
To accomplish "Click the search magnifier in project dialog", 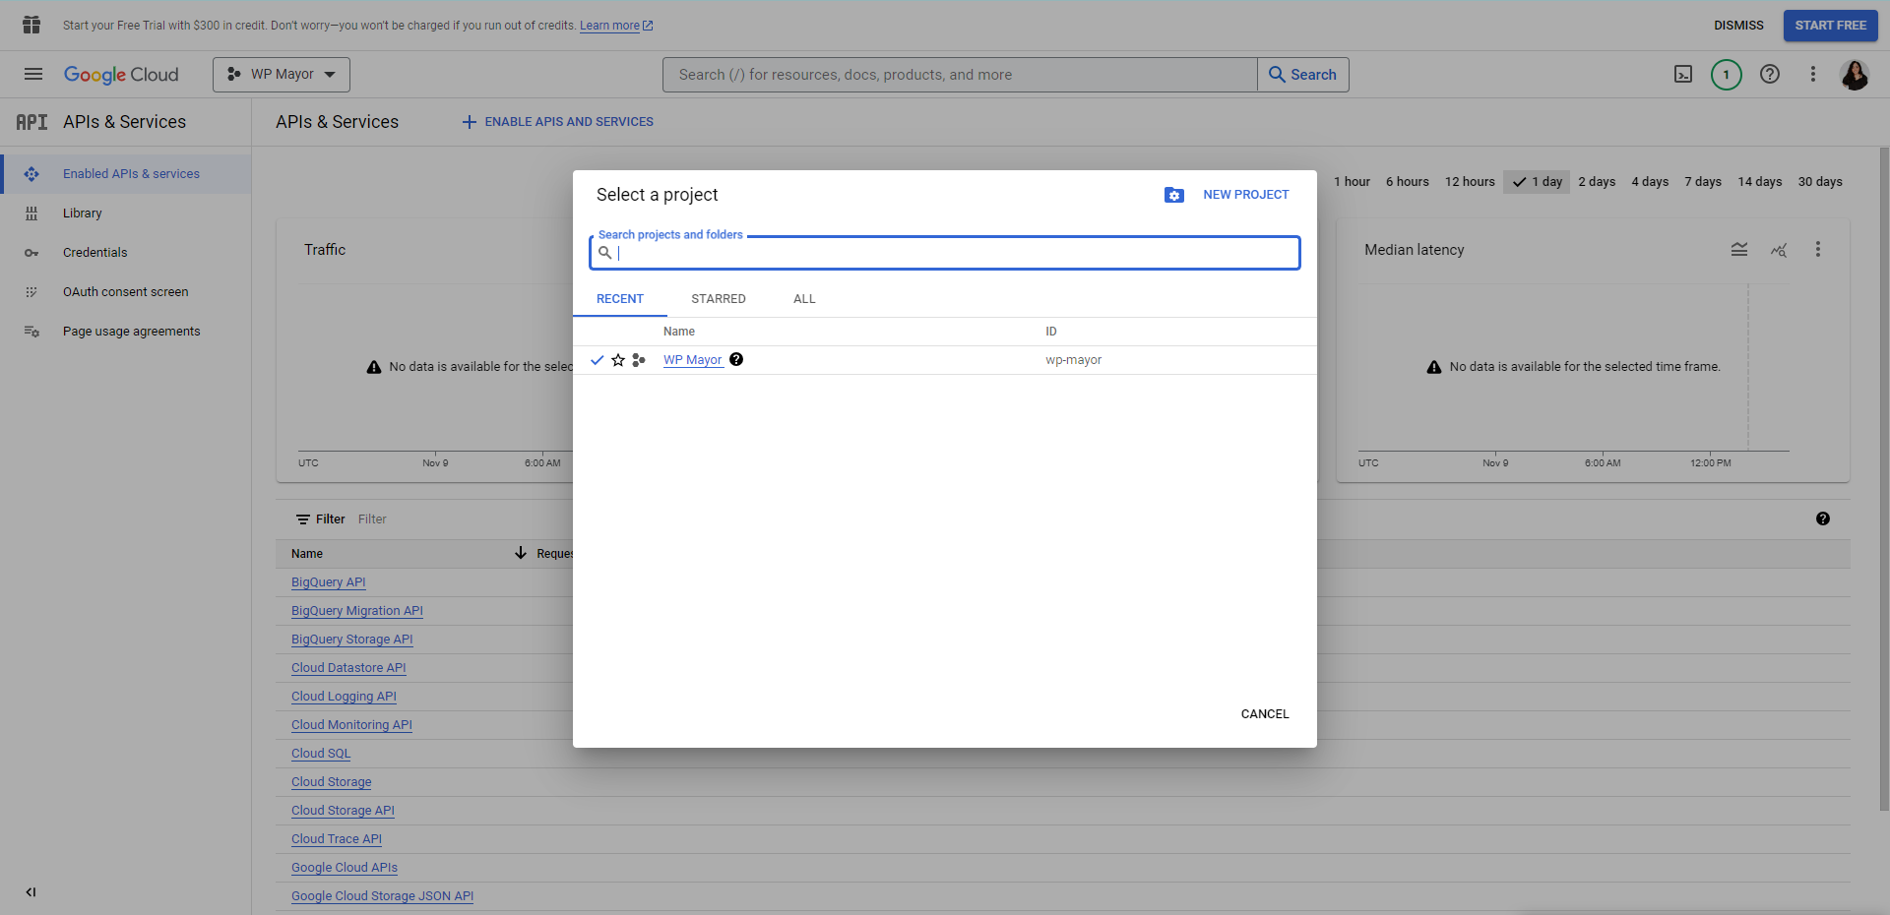I will 605,253.
